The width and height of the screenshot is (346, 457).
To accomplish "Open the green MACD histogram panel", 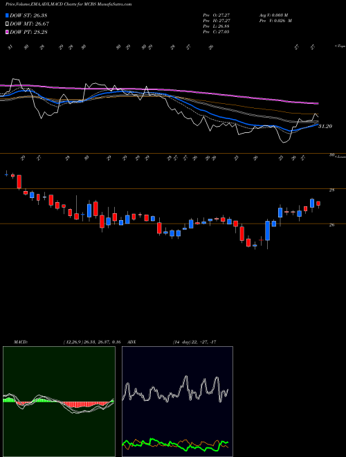I will point(59,402).
